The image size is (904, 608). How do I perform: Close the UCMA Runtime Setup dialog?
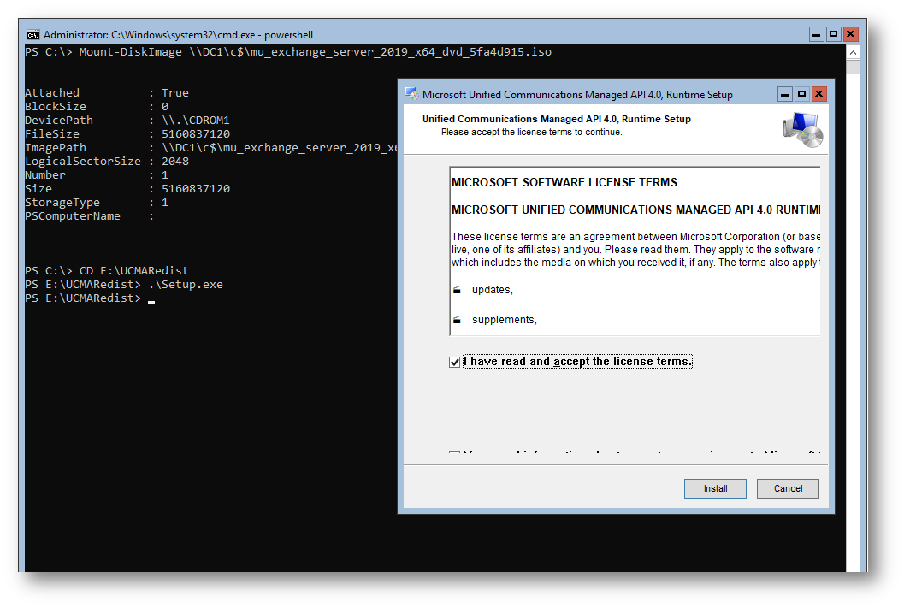(818, 94)
